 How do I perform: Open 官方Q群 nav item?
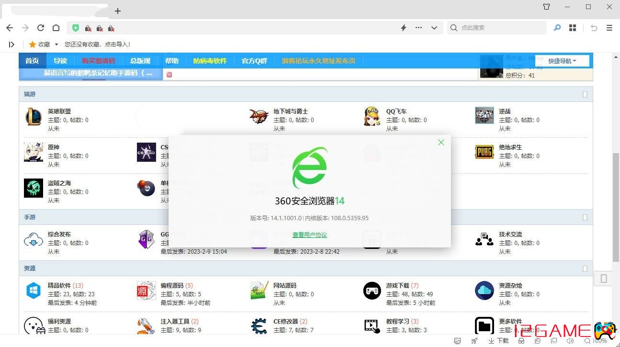(x=254, y=61)
